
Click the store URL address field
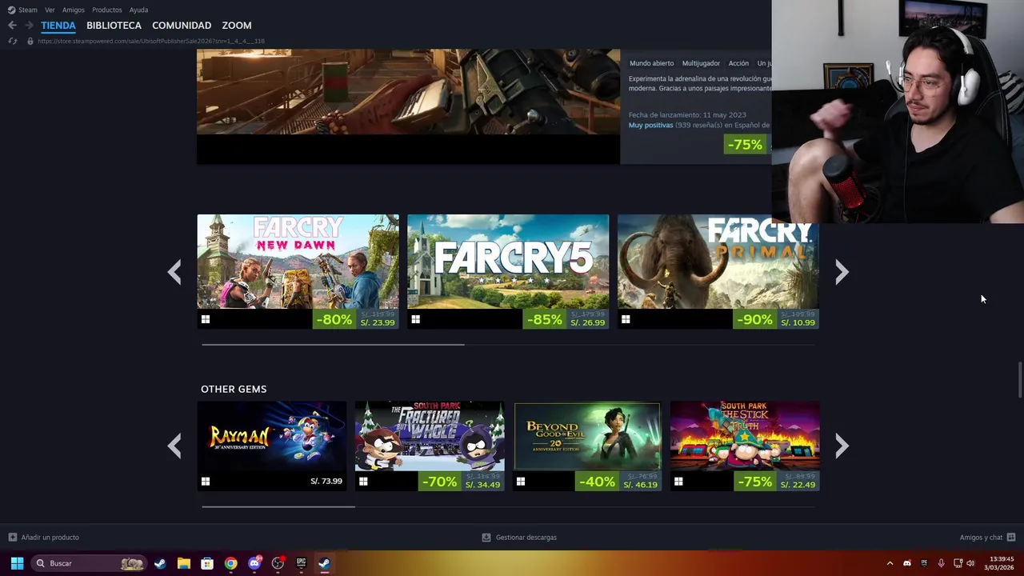pos(151,41)
